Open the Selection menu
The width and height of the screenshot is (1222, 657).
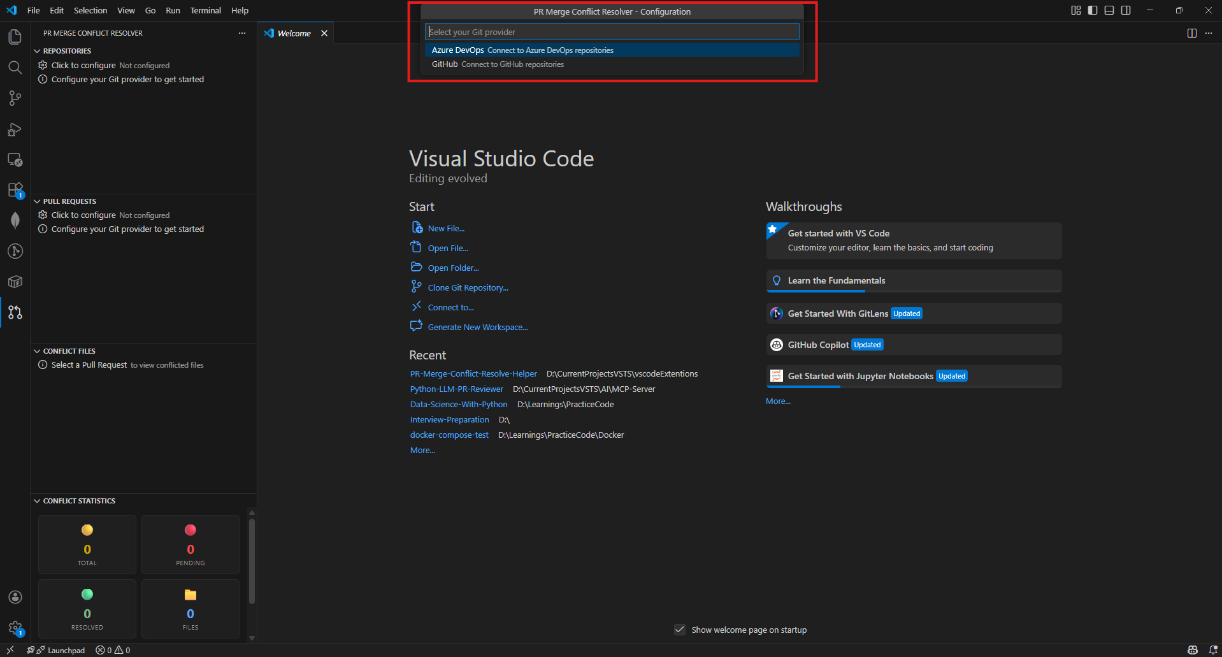click(90, 10)
